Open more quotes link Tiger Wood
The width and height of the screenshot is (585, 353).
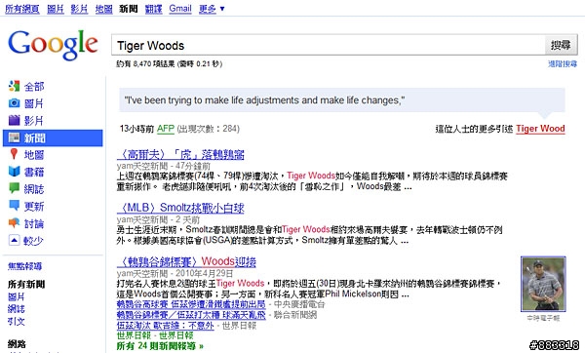[540, 129]
